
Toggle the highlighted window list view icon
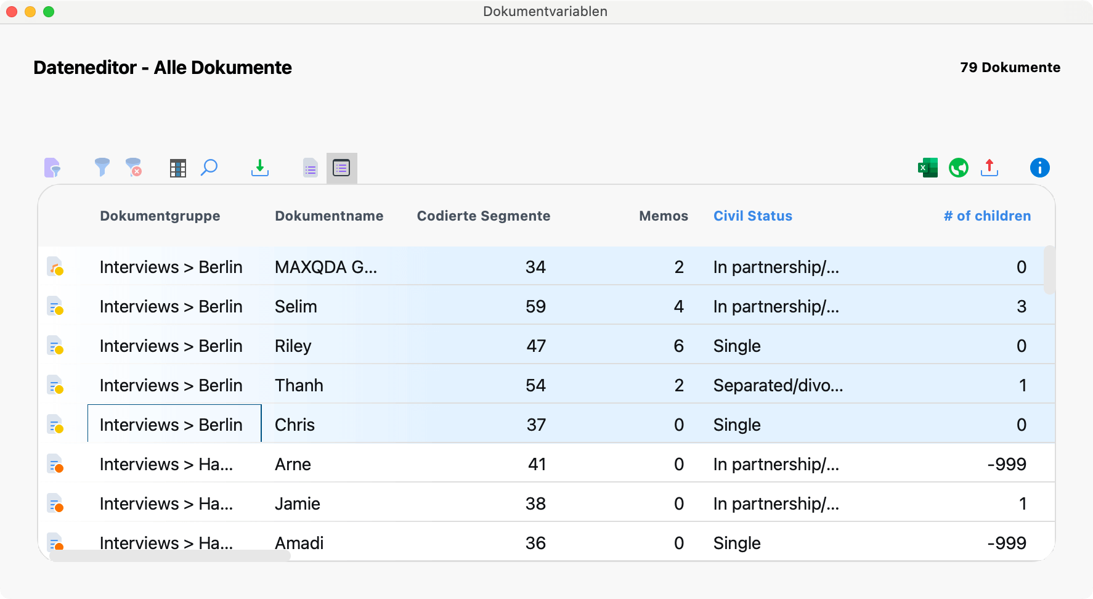(x=341, y=168)
